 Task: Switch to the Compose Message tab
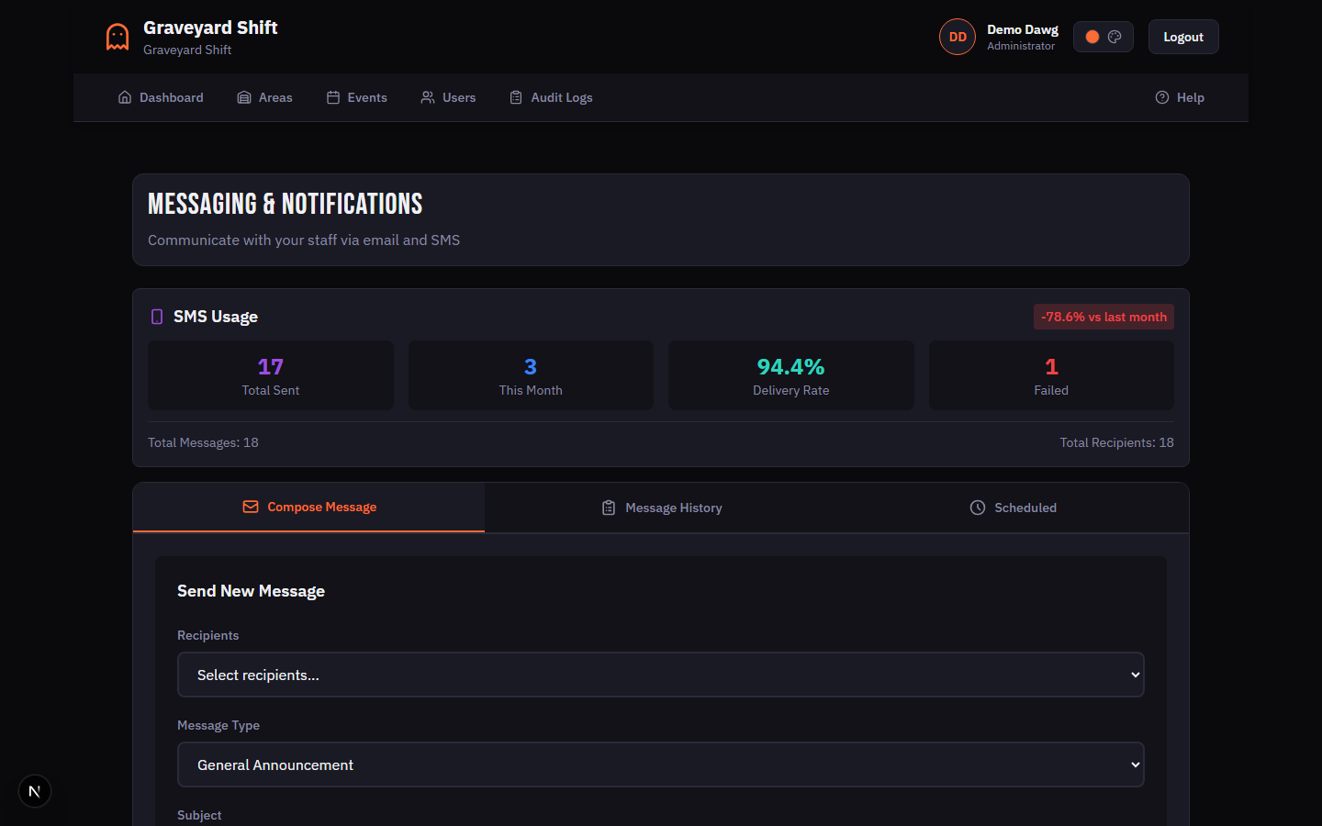click(309, 508)
